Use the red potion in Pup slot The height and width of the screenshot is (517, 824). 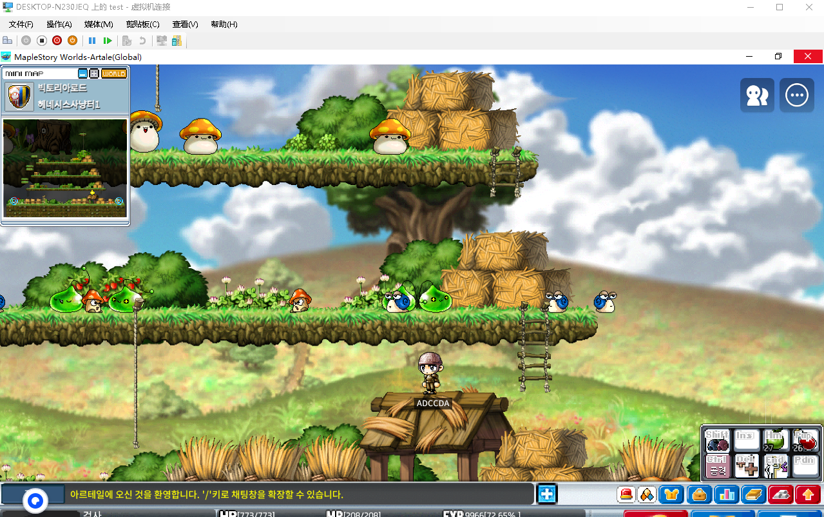coord(805,441)
